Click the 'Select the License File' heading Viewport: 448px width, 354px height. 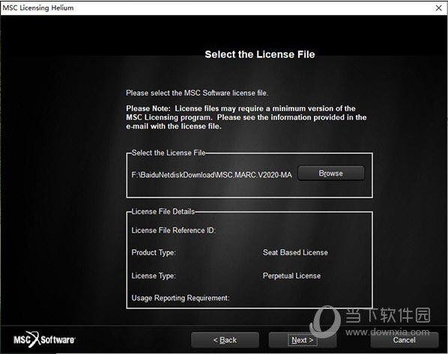point(260,54)
